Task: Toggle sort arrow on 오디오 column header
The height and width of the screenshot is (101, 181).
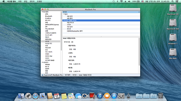Action: 139,12
